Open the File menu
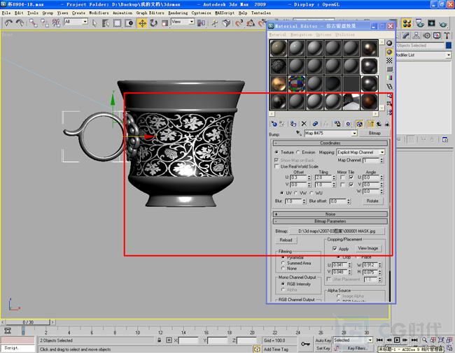The image size is (455, 353). [x=6, y=13]
